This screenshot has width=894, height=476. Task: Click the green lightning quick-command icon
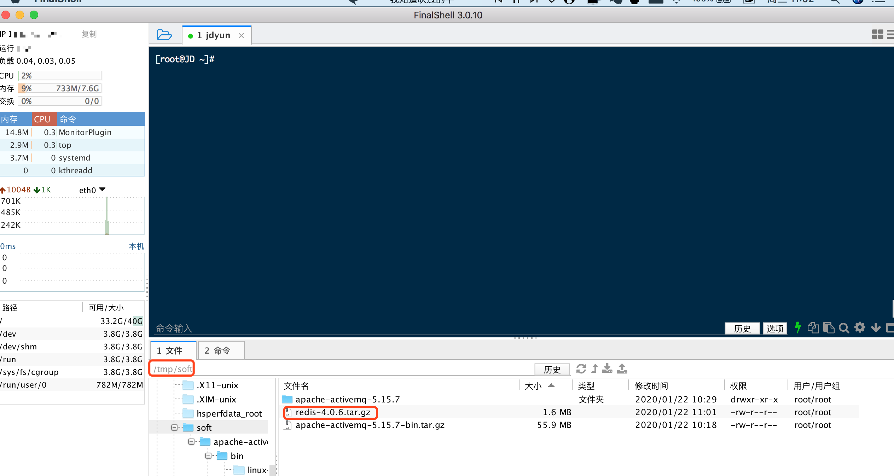pyautogui.click(x=798, y=327)
